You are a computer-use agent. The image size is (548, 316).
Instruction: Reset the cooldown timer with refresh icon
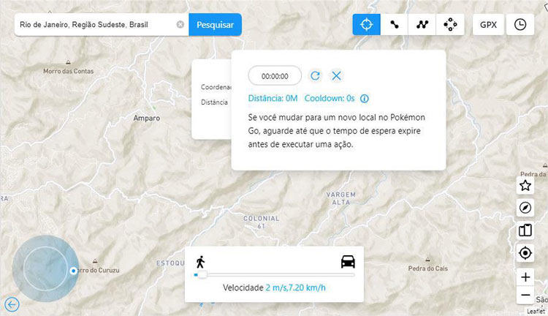pos(315,75)
